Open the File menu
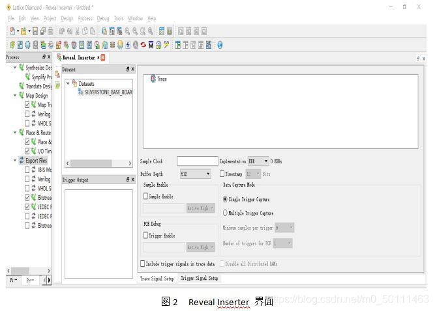Viewport: 435px width, 311px height. (11, 18)
